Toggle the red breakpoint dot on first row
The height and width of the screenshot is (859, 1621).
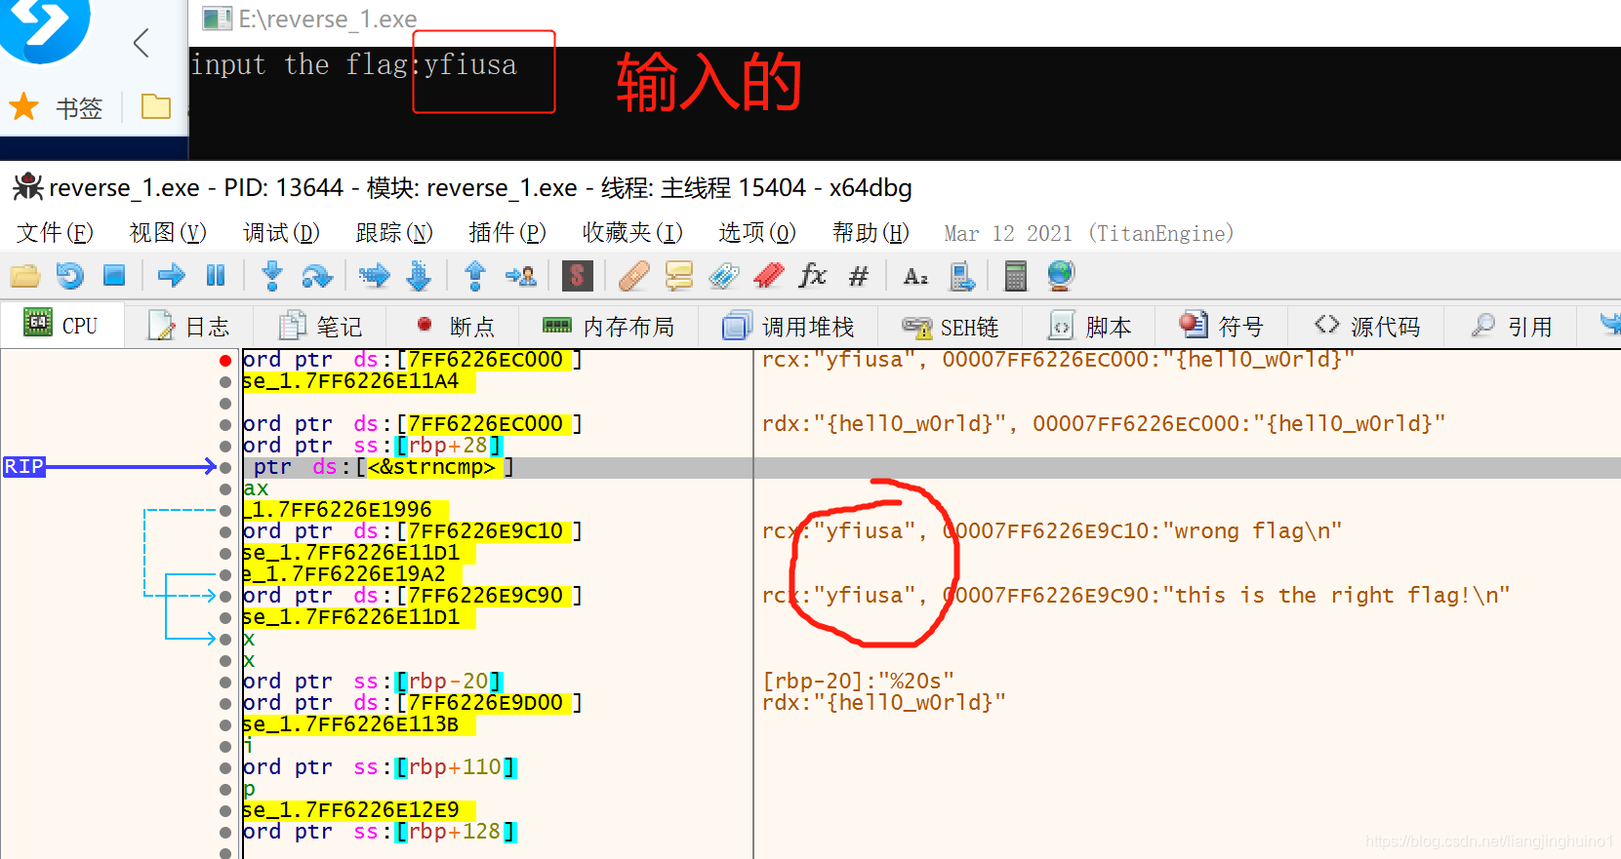click(x=225, y=360)
